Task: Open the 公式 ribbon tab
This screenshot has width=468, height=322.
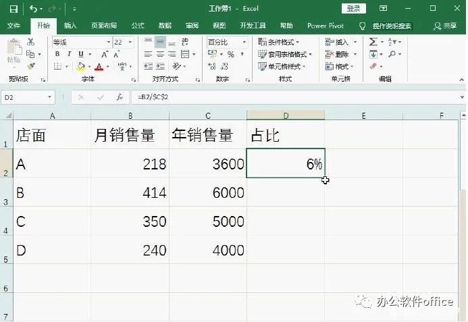Action: 138,26
